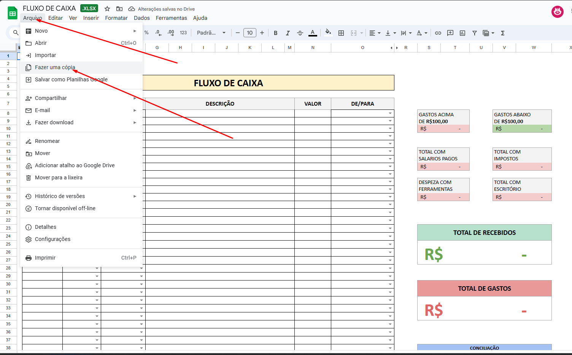The height and width of the screenshot is (355, 572).
Task: Open the Arquivo menu
Action: 33,18
